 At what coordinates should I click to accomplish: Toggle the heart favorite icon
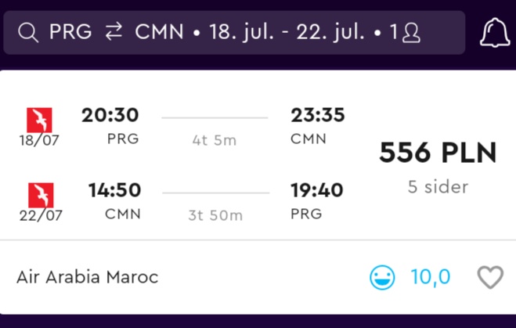490,277
